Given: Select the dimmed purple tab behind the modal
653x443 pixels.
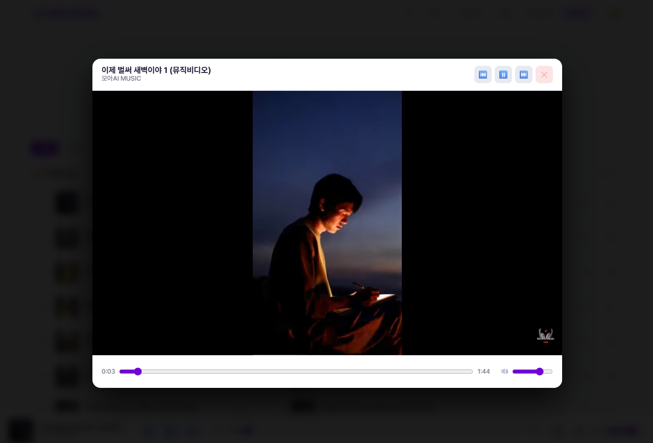Looking at the screenshot, I should click(x=44, y=149).
